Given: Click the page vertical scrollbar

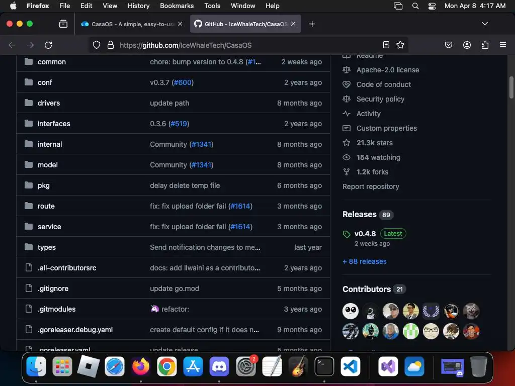Looking at the screenshot, I should (x=511, y=87).
